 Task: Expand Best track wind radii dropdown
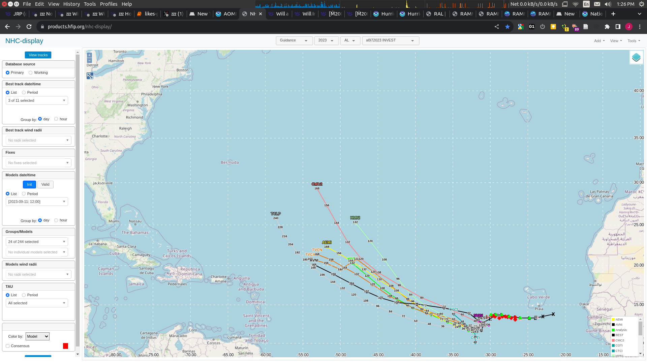tap(38, 141)
